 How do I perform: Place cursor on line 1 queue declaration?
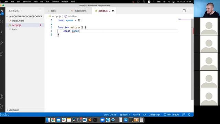[x=69, y=20]
